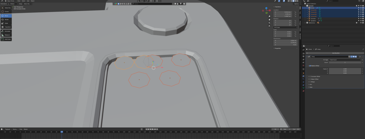This screenshot has width=365, height=139.
Task: Open the Physics properties tab icon
Action: (x=303, y=82)
